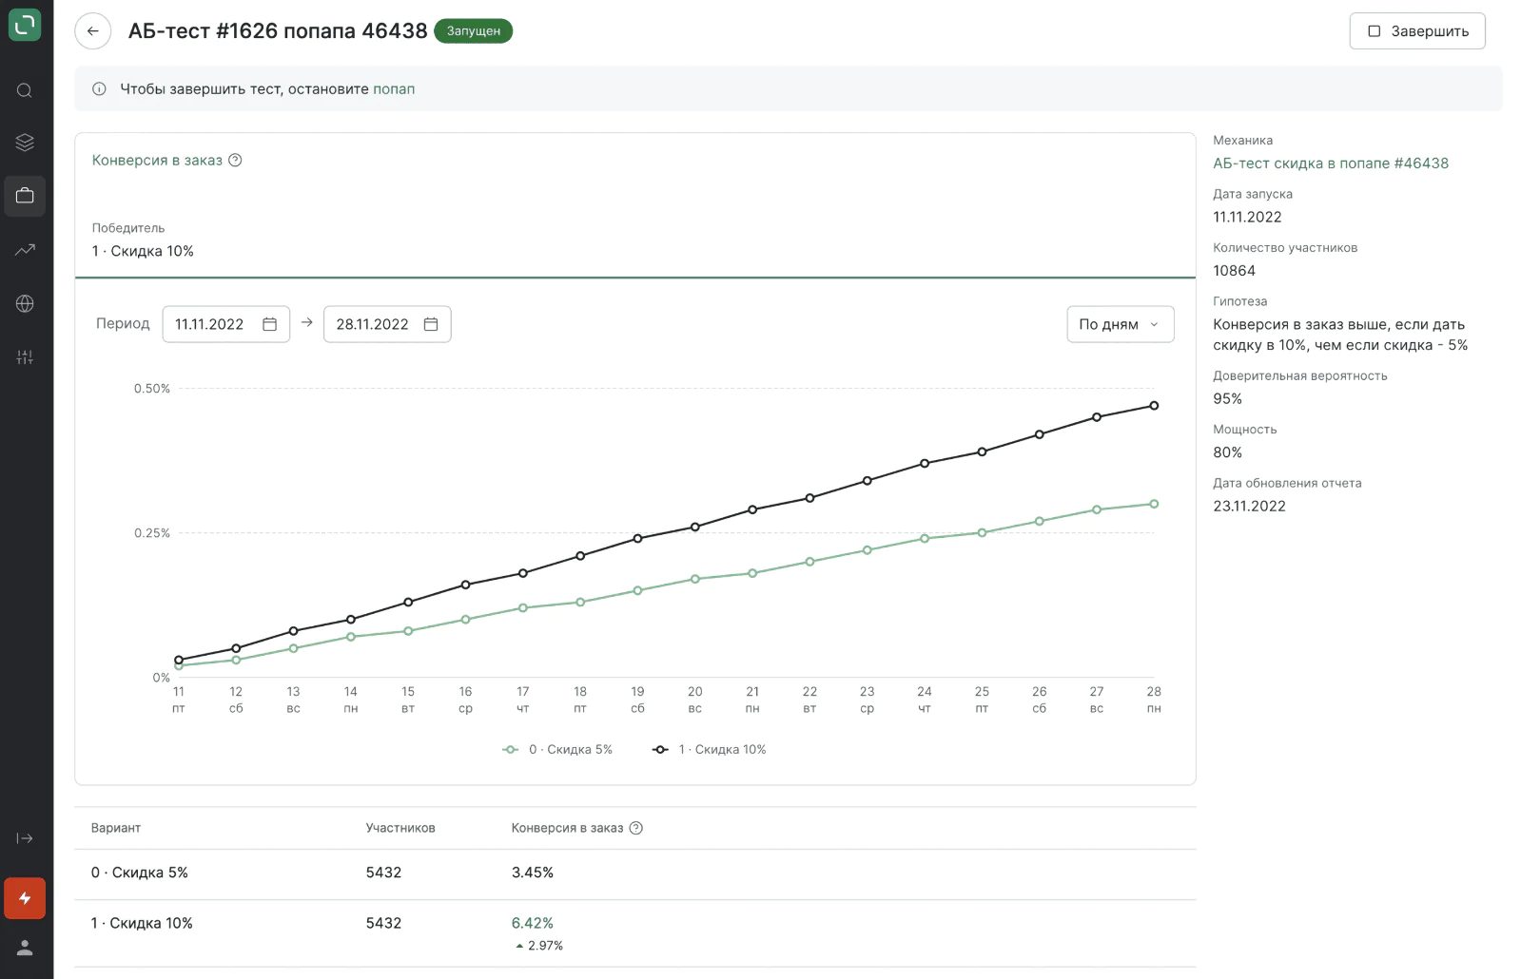This screenshot has height=979, width=1521.
Task: Click the globe icon in sidebar
Action: 25,303
